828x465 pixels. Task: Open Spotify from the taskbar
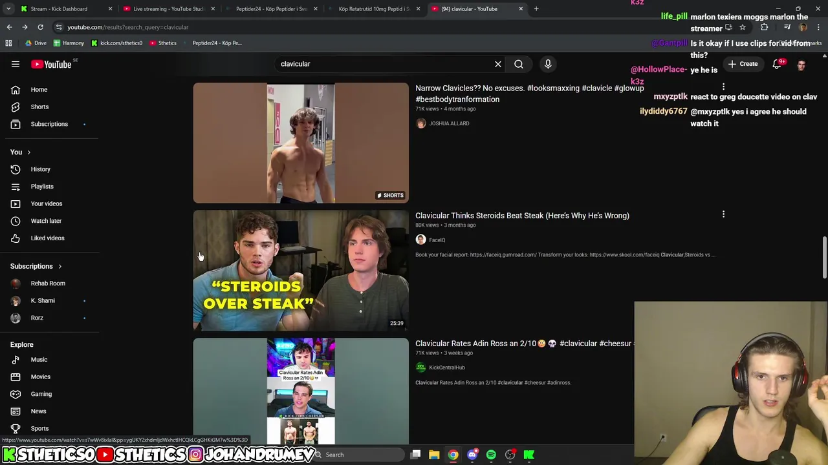pyautogui.click(x=491, y=455)
